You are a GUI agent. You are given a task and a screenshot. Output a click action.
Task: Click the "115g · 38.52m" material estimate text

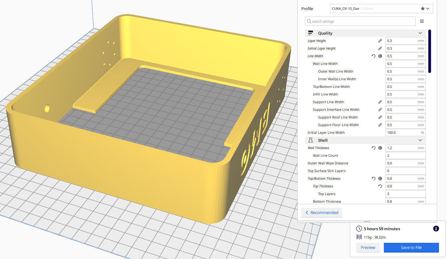(375, 237)
